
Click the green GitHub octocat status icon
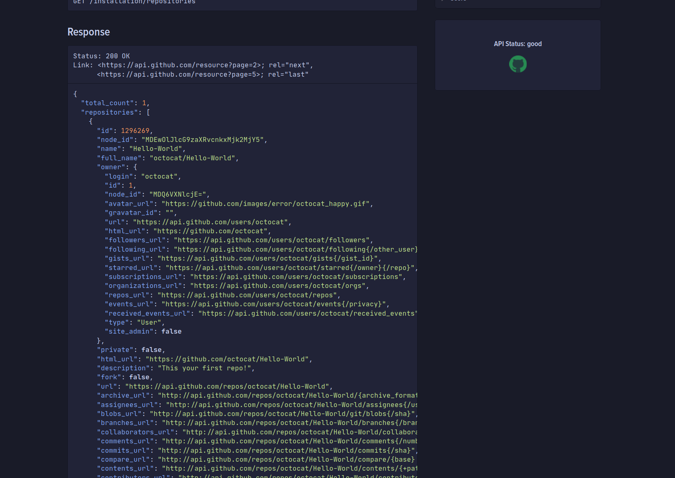click(x=518, y=64)
